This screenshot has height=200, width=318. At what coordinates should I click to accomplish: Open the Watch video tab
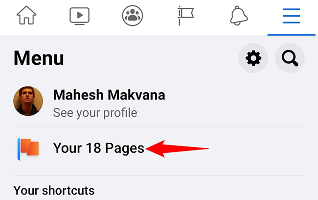point(79,16)
